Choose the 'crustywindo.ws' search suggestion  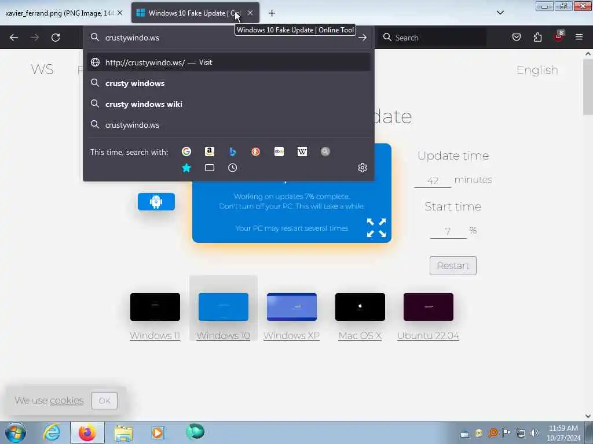tap(229, 125)
